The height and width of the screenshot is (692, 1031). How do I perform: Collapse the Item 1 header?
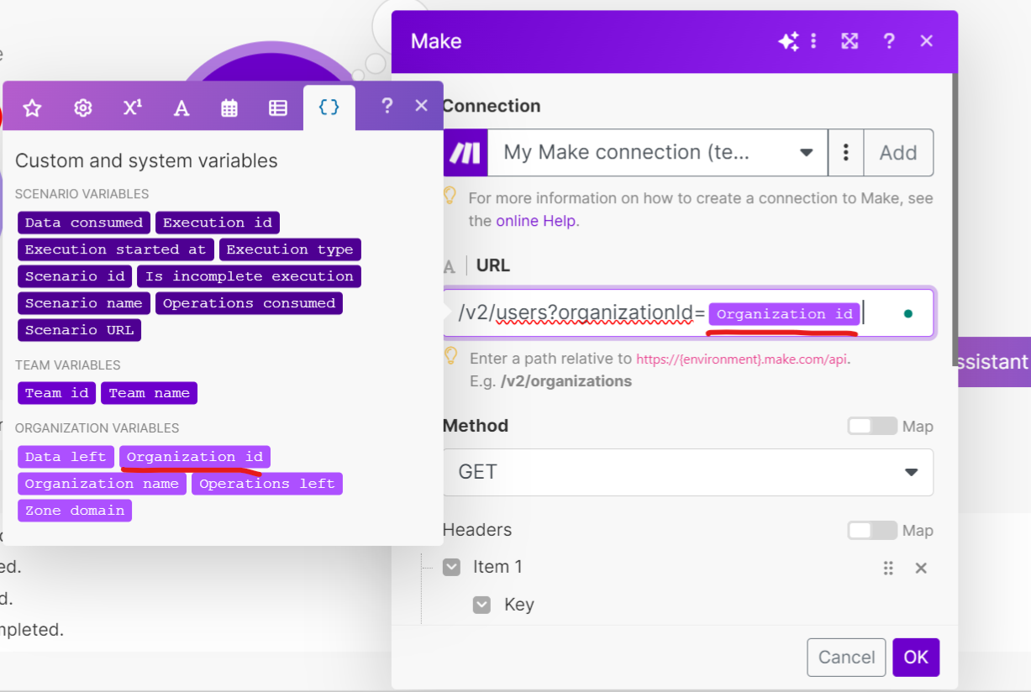[x=452, y=567]
